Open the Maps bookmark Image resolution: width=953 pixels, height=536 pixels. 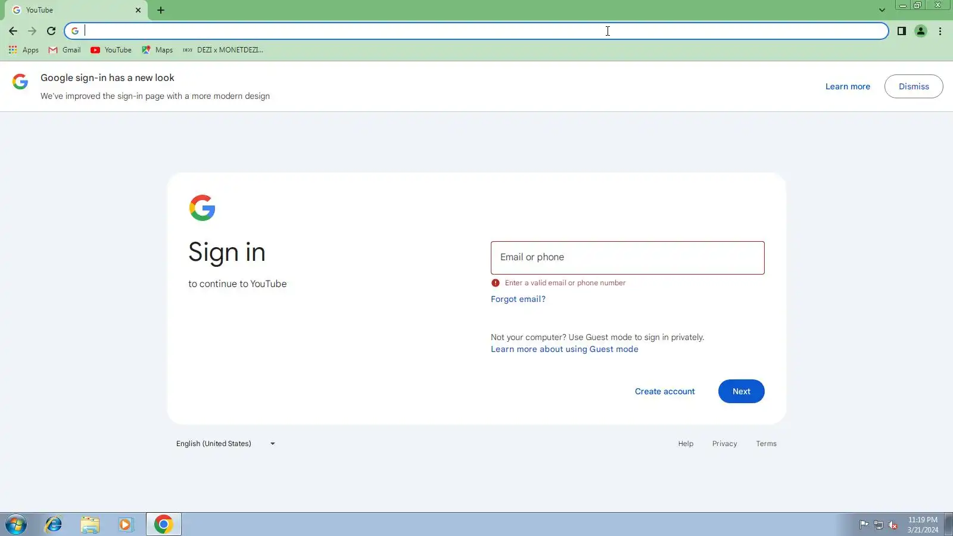pos(157,50)
